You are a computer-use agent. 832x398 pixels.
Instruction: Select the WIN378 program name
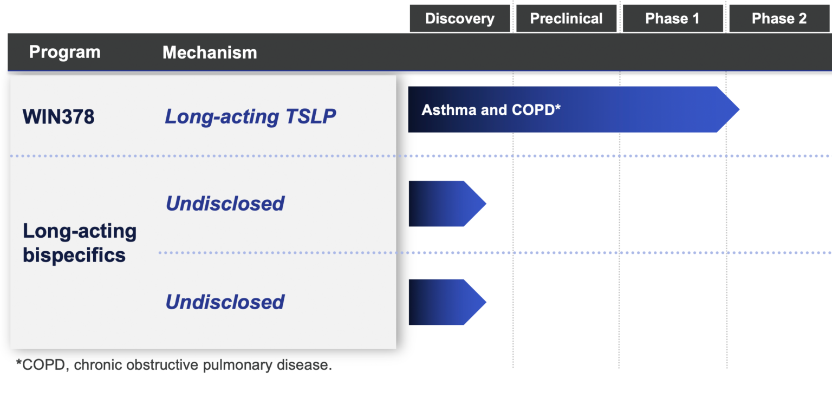58,116
